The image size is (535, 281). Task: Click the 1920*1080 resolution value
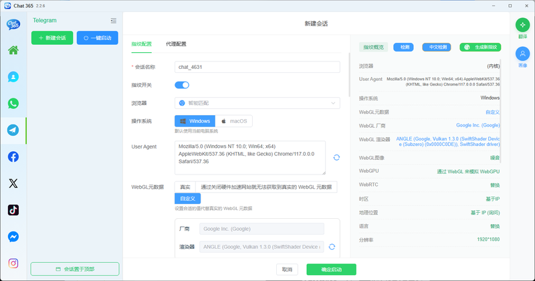[x=488, y=240]
